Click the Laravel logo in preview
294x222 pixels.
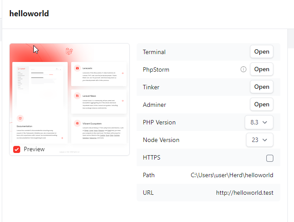coord(69,51)
